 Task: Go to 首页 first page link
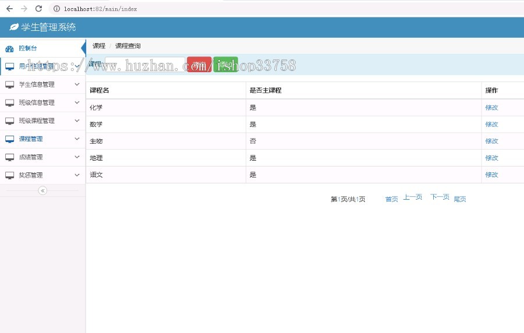(x=392, y=200)
